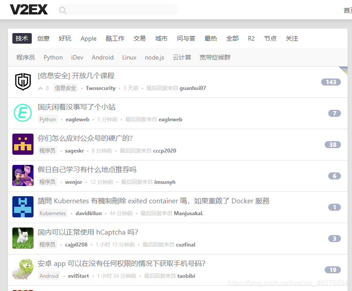
Task: Click the 信息安全 node tag
Action: [x=65, y=88]
